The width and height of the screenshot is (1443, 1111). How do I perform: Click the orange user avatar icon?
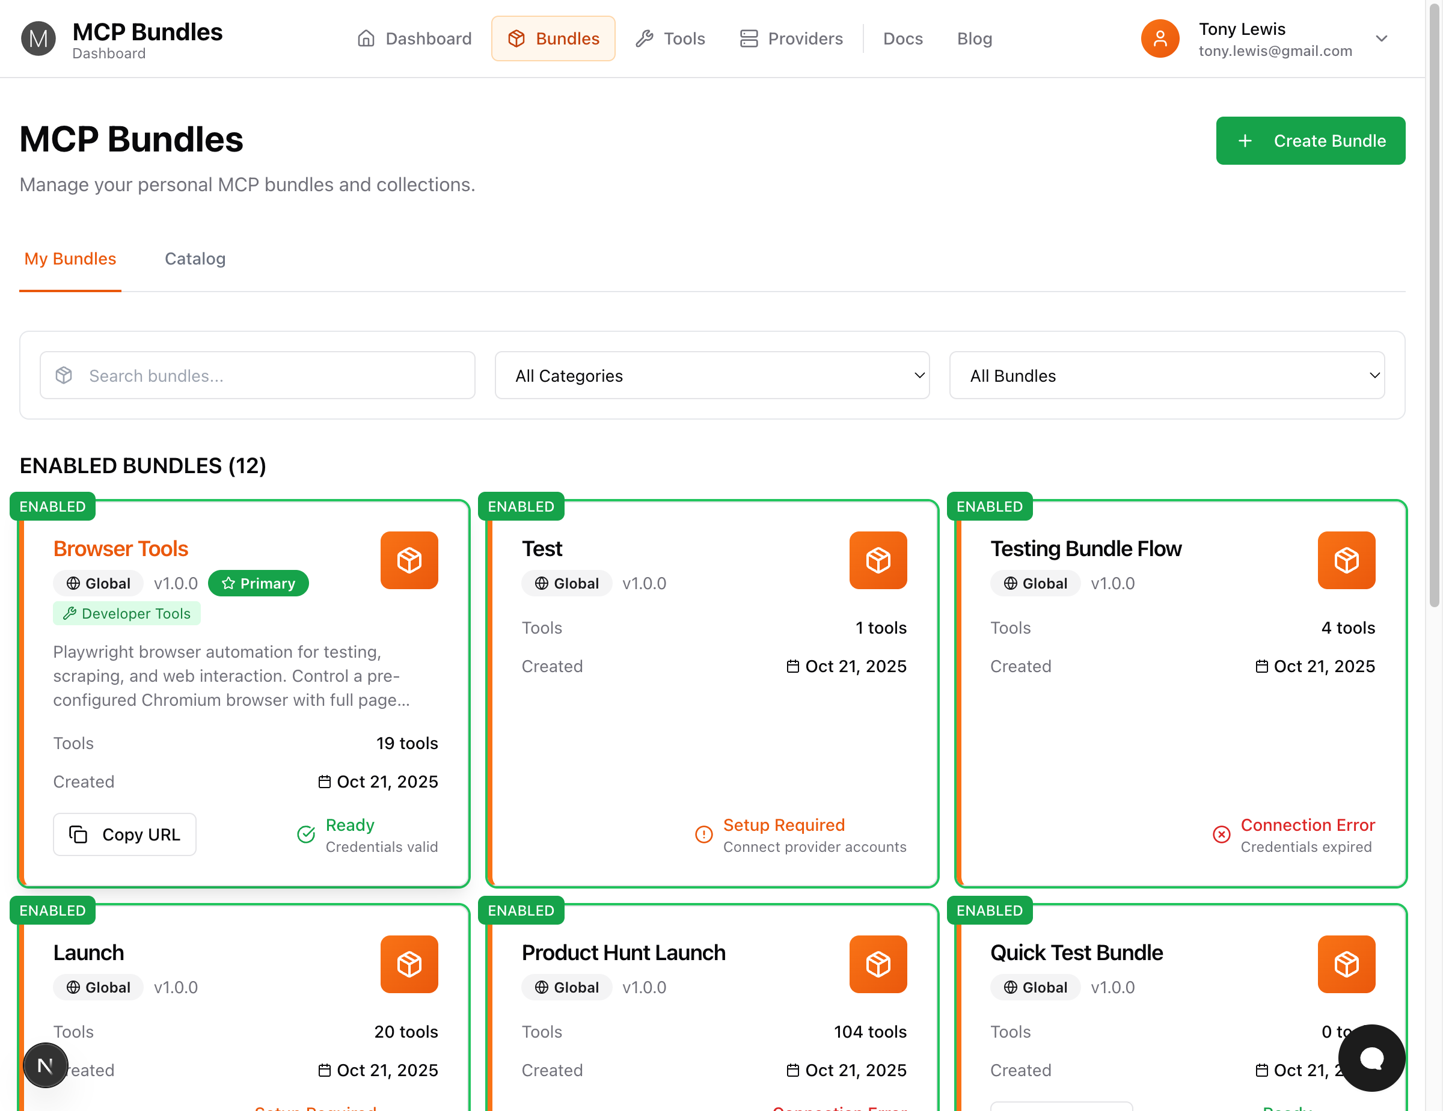click(1160, 39)
